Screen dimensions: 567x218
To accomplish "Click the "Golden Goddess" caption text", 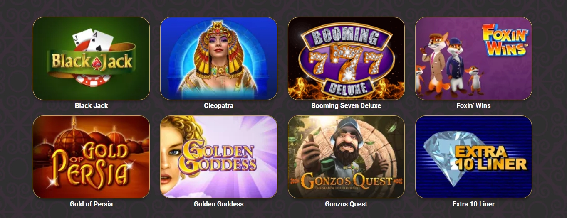I will [x=219, y=204].
